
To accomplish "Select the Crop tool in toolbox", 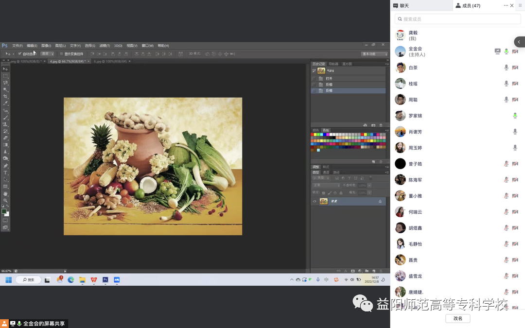I will 5,96.
